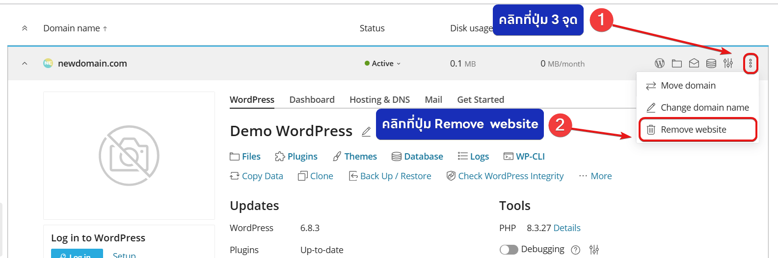The height and width of the screenshot is (258, 778).
Task: Open Back Up / Restore
Action: tap(390, 176)
